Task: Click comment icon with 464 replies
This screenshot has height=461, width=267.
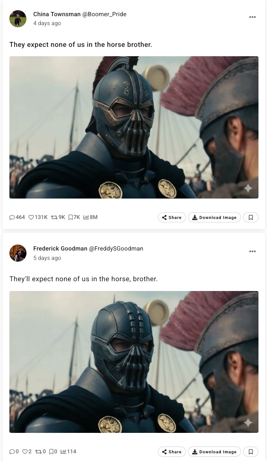Action: coord(12,217)
